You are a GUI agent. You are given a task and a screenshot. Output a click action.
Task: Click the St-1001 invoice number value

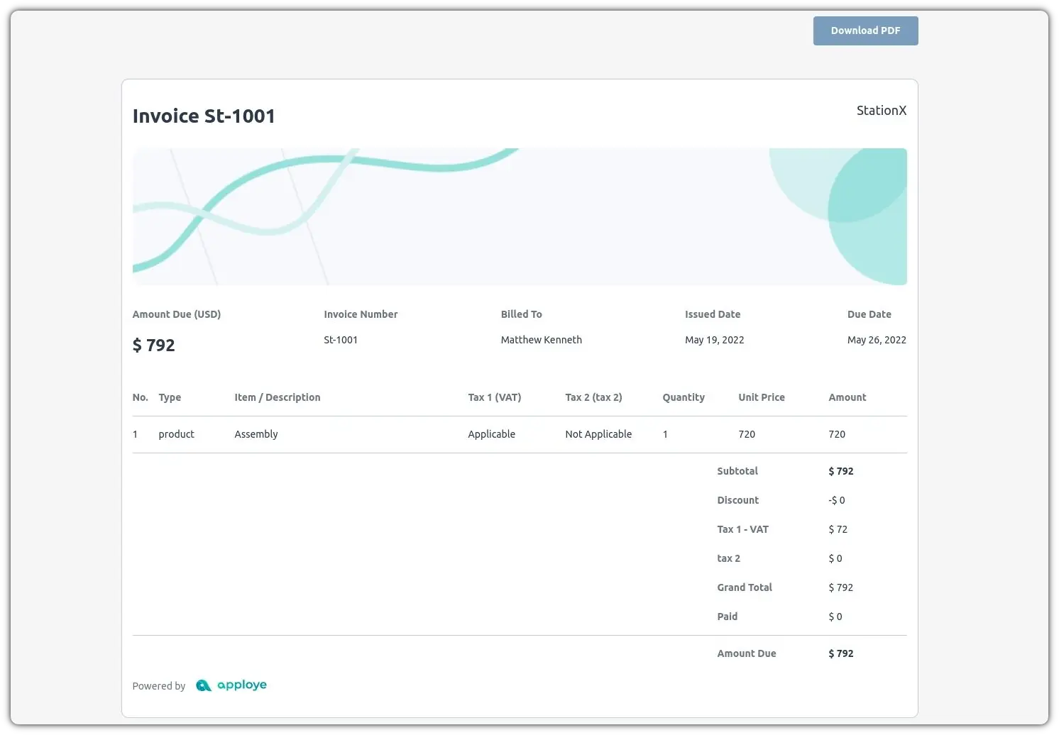[x=341, y=340]
